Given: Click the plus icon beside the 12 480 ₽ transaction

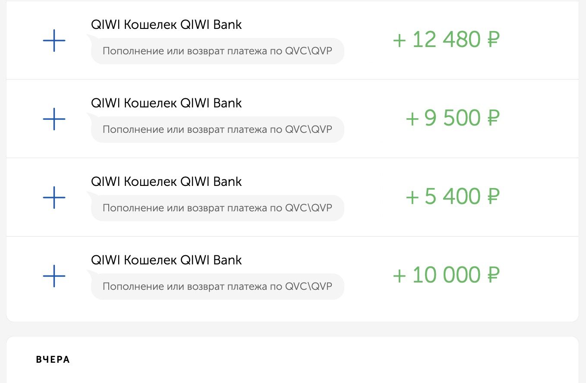Looking at the screenshot, I should 54,41.
